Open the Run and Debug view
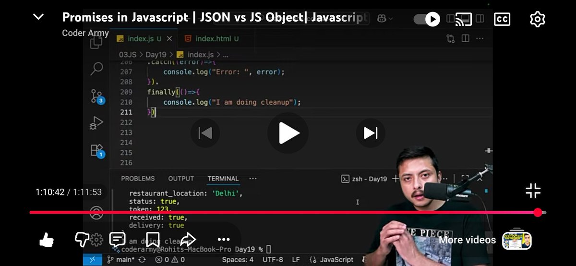 96,123
